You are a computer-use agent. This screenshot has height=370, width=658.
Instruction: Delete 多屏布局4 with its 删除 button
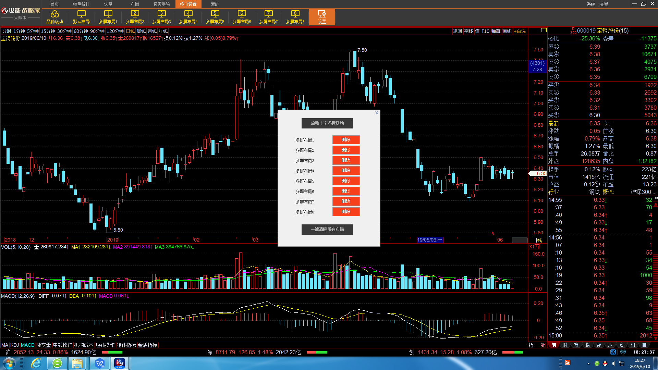click(x=346, y=171)
